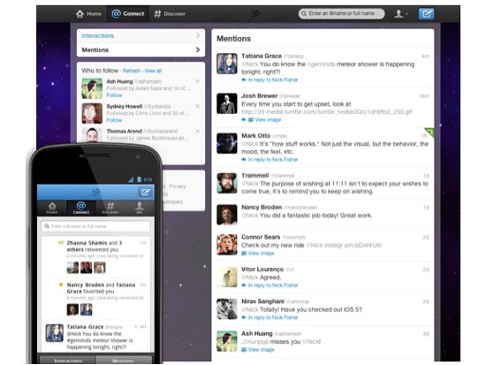Switch to the Connect tab
The image size is (486, 365).
(128, 13)
